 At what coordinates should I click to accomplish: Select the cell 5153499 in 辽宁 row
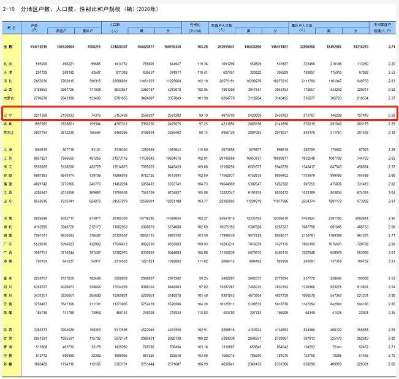(121, 115)
